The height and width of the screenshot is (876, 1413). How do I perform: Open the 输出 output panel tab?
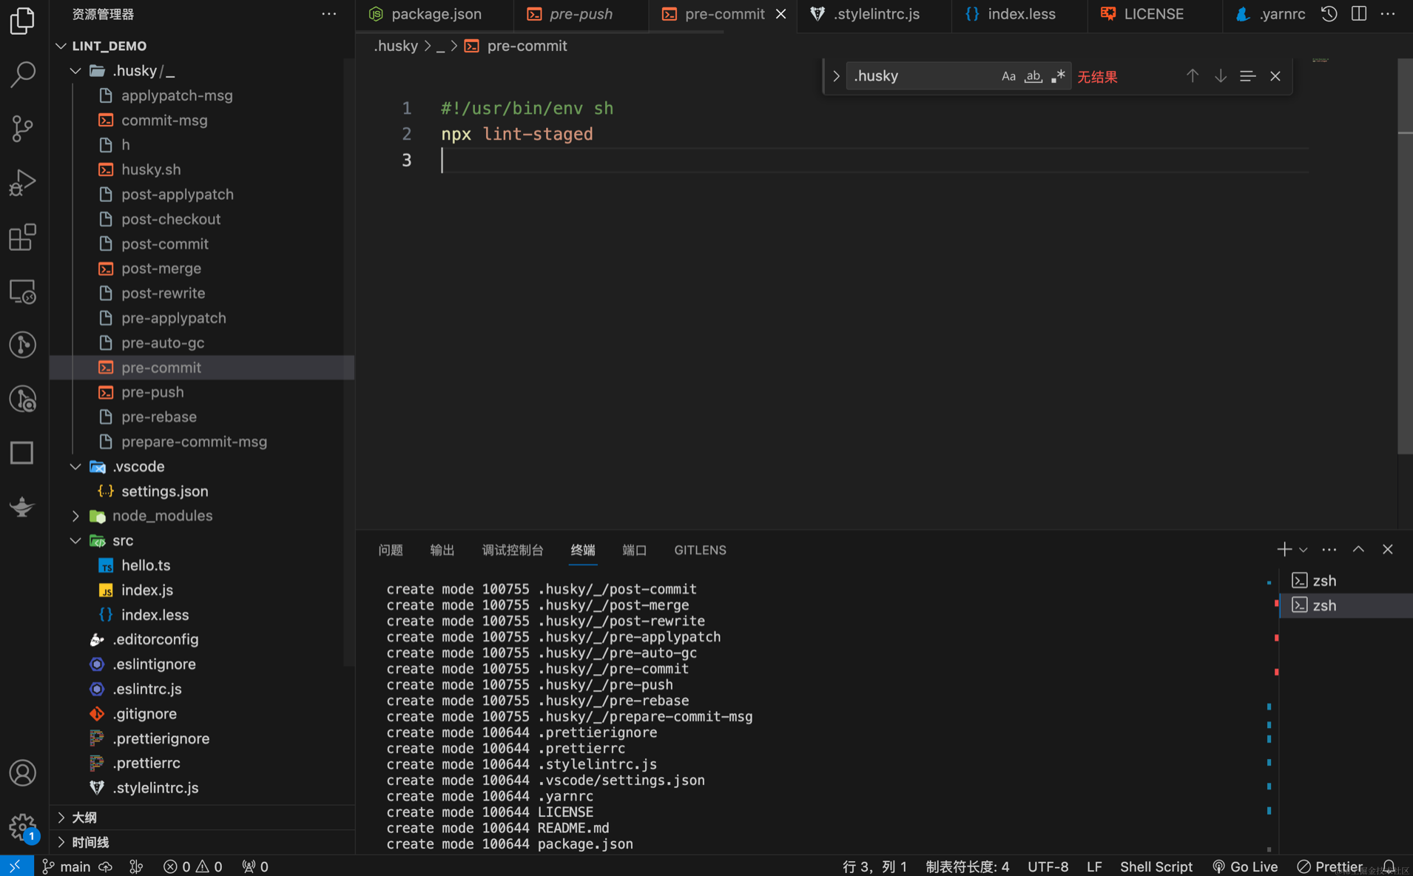[x=442, y=550]
